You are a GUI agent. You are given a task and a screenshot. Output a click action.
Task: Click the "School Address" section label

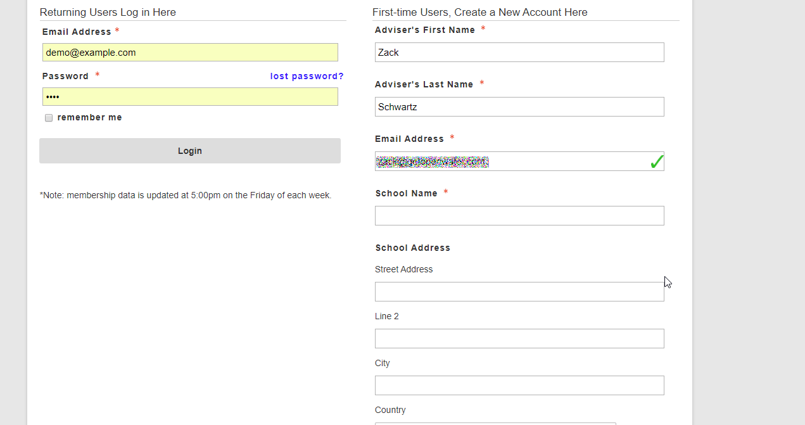(413, 248)
